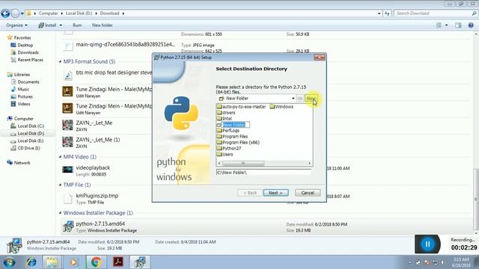The width and height of the screenshot is (479, 269).
Task: Toggle the preview pane icon
Action: point(458,25)
